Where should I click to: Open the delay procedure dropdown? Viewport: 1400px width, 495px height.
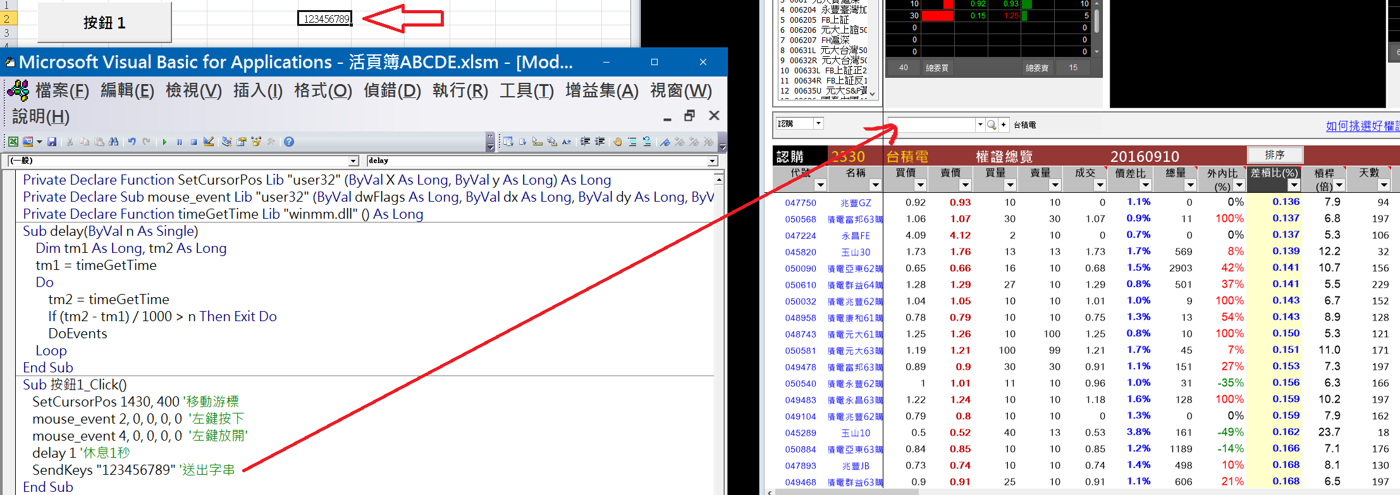coord(712,161)
